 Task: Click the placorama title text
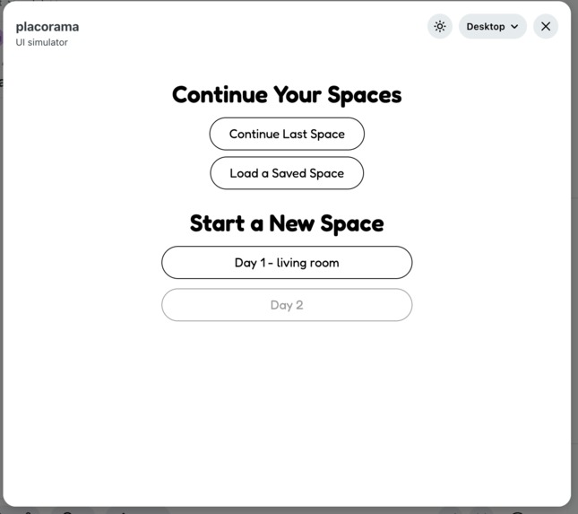[x=47, y=27]
